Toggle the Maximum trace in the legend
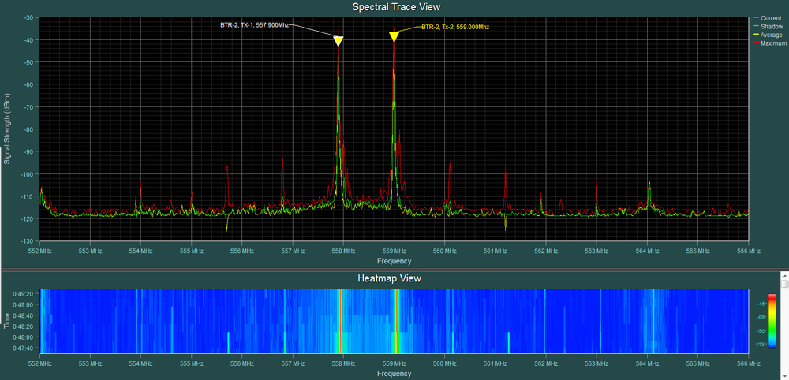 [768, 43]
